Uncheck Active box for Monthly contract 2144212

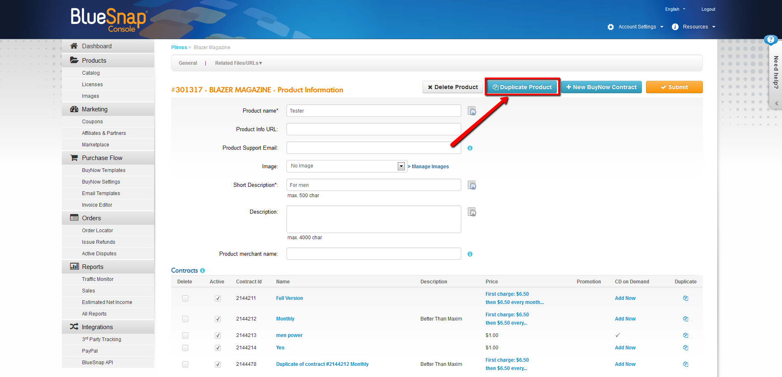[x=218, y=319]
